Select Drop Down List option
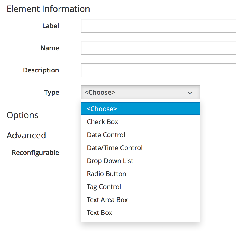 (x=110, y=161)
